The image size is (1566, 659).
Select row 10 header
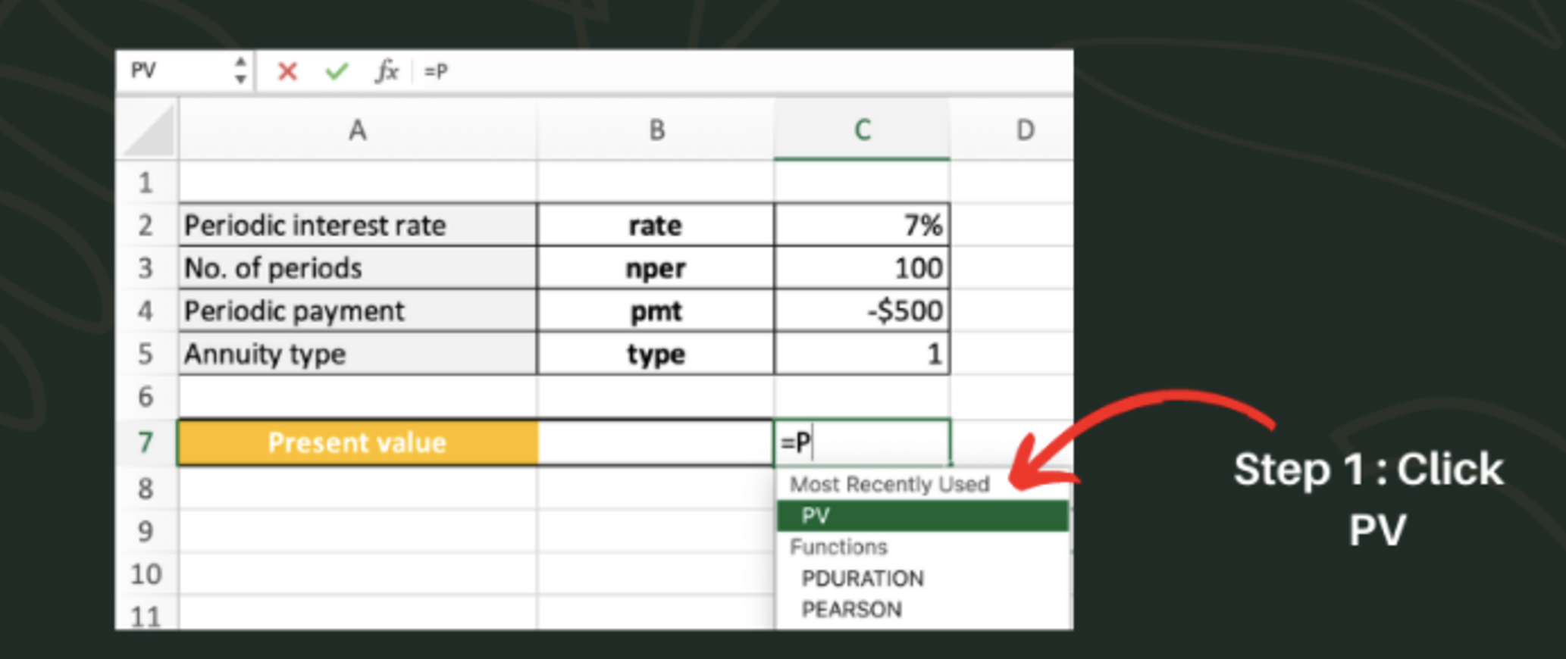click(x=146, y=574)
